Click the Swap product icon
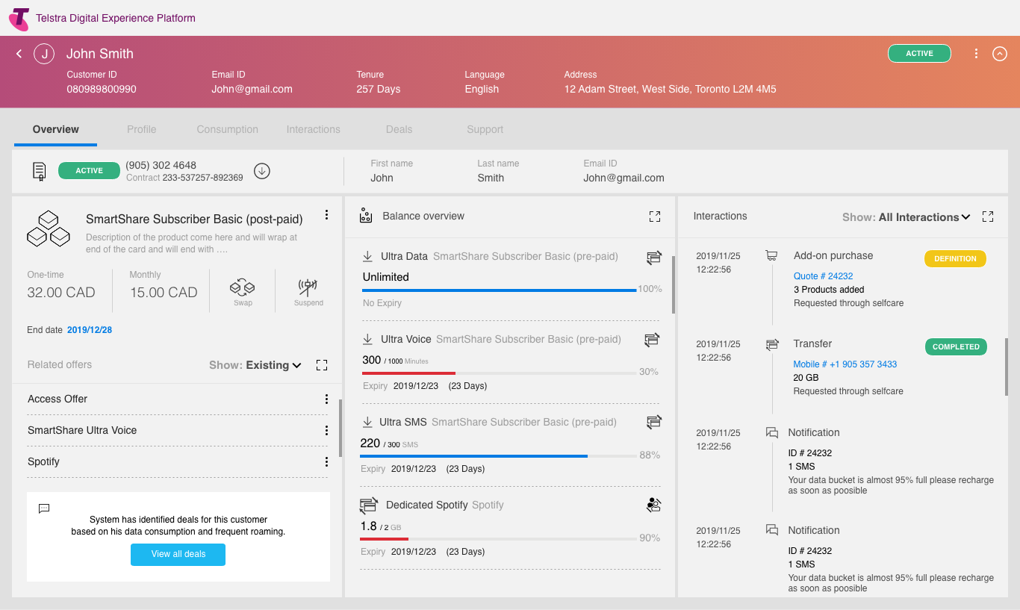 tap(243, 287)
